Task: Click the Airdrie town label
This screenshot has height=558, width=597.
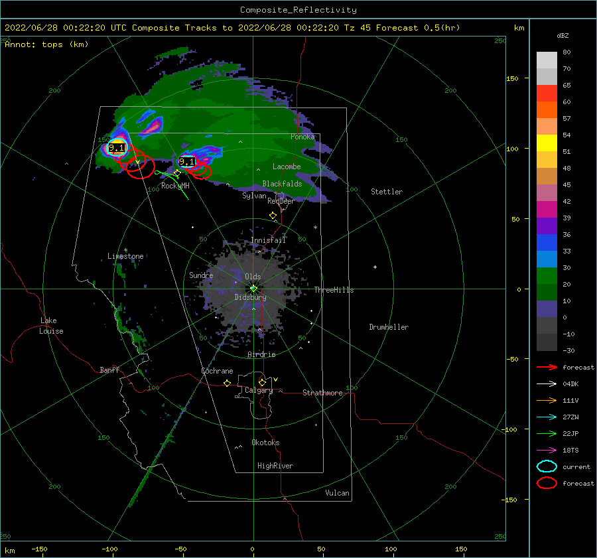Action: [x=261, y=354]
